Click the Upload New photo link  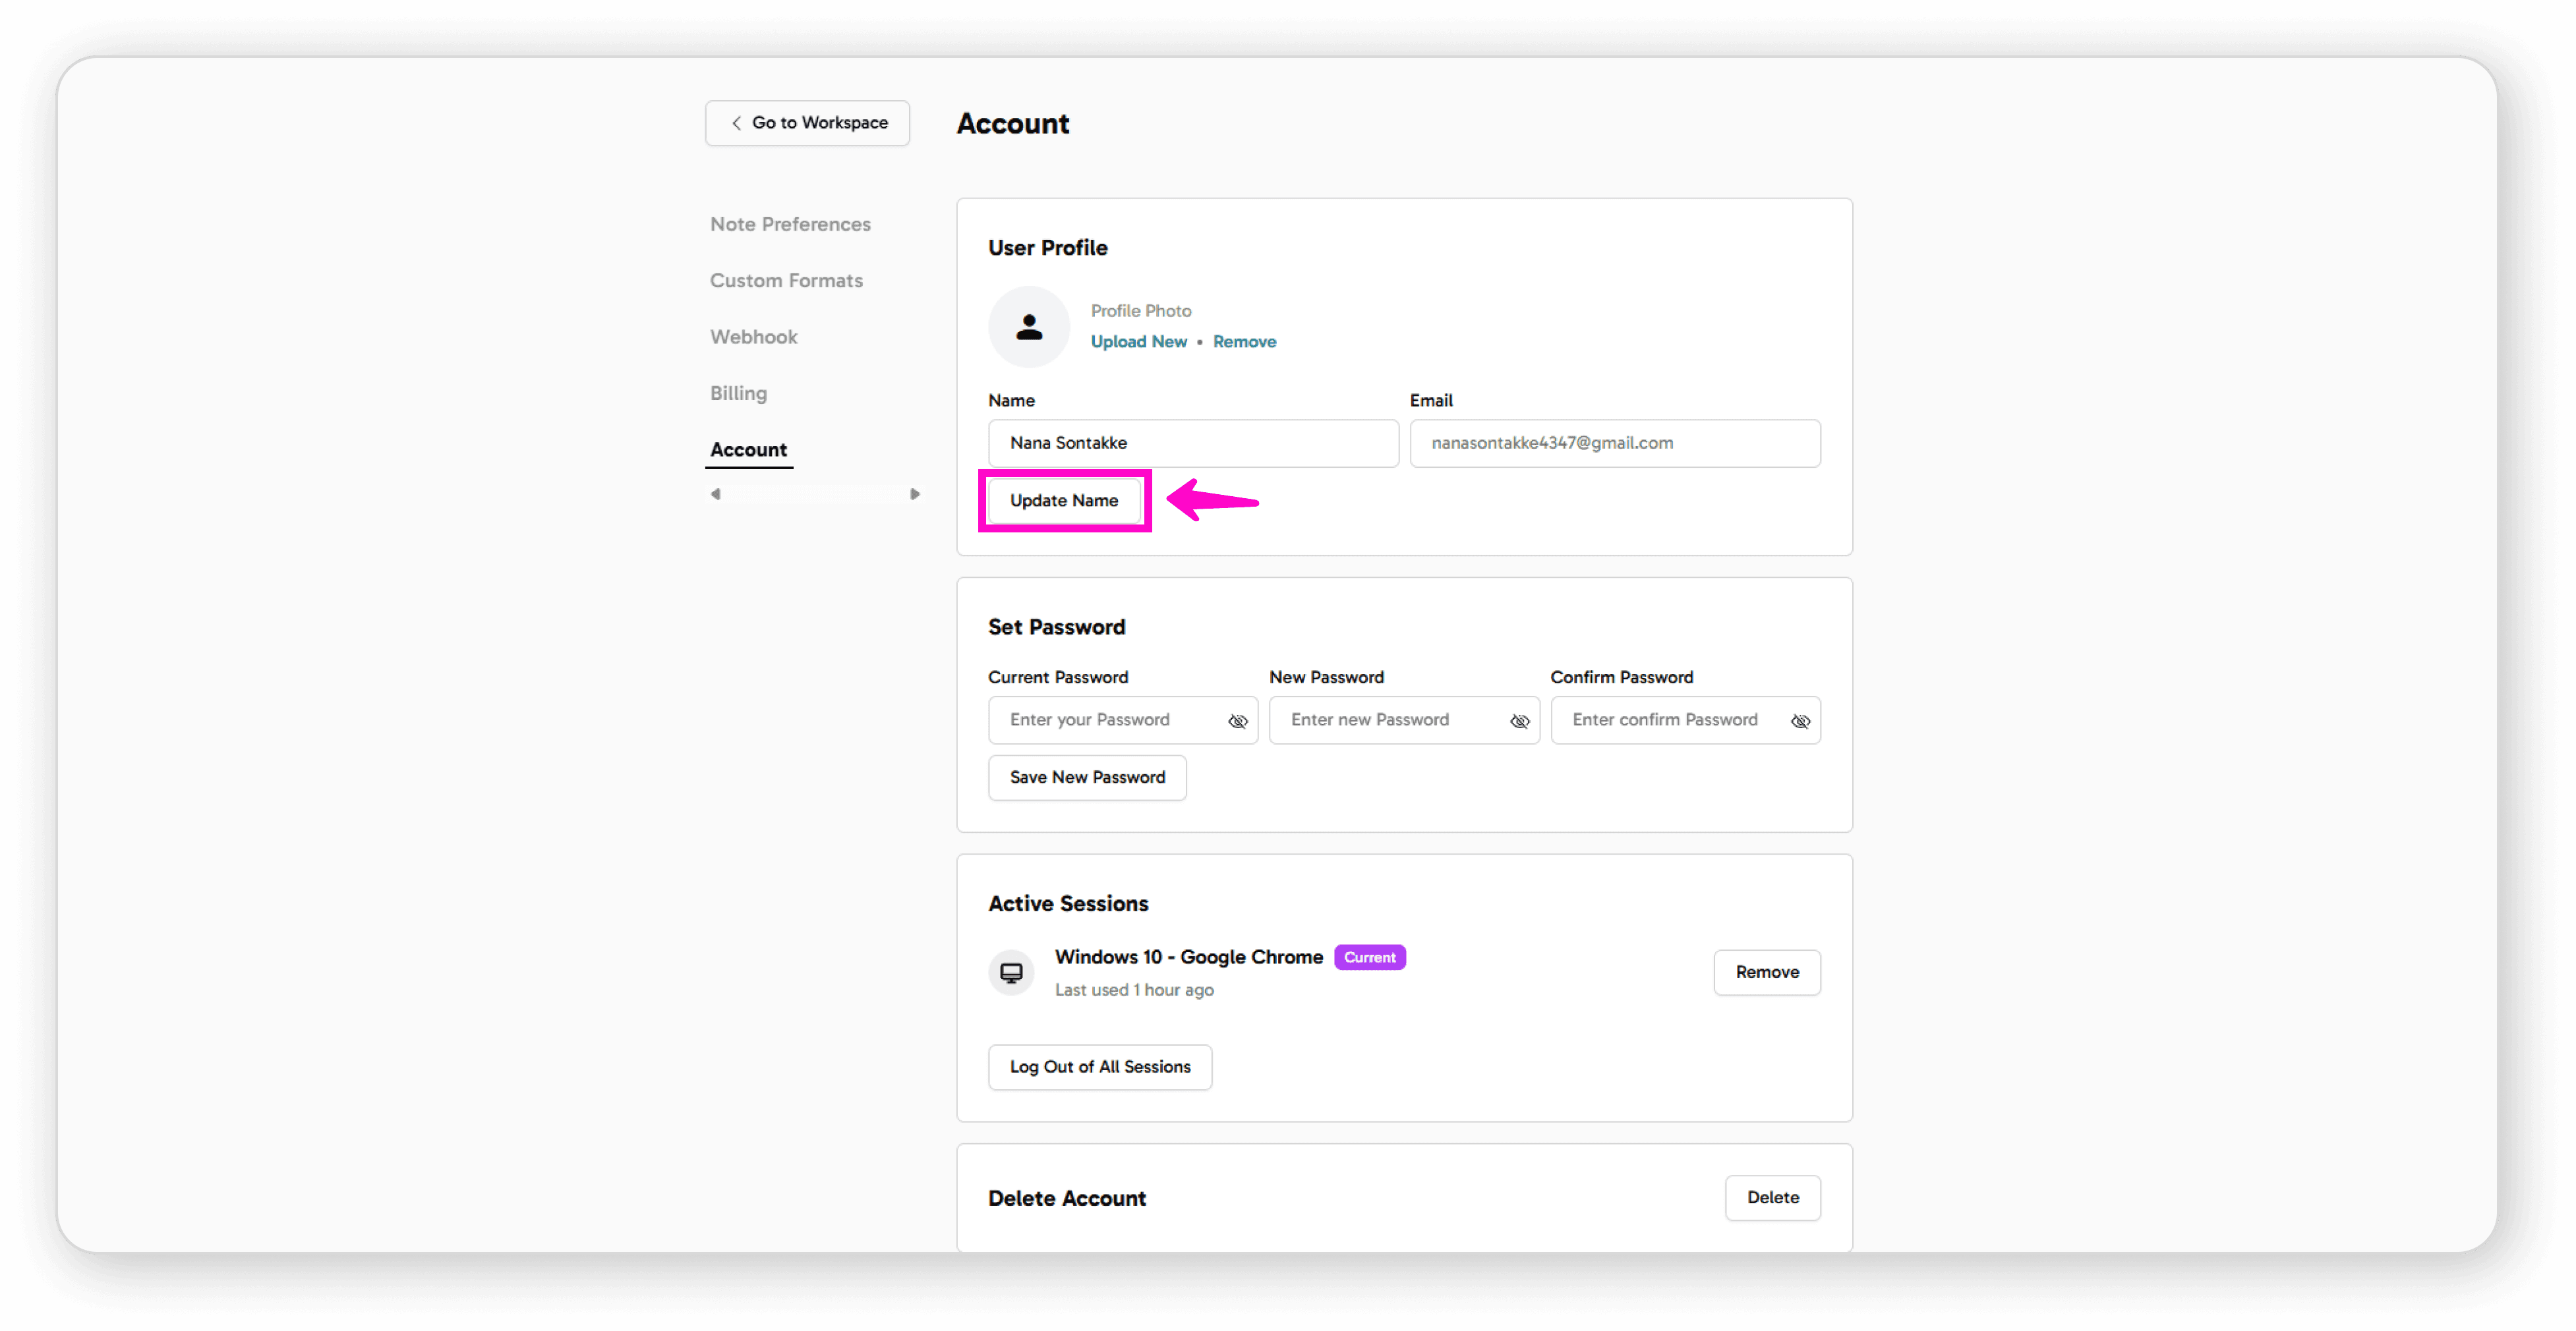click(x=1138, y=342)
